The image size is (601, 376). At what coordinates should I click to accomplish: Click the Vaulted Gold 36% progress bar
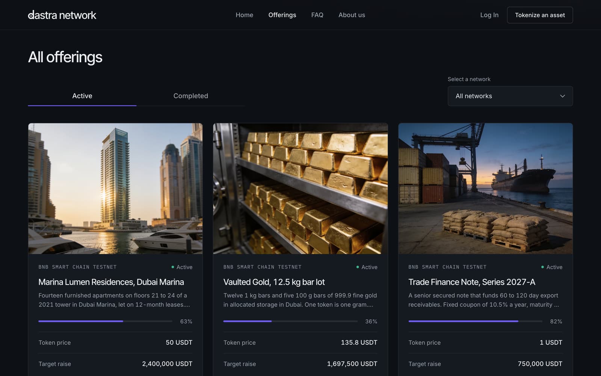tap(290, 321)
